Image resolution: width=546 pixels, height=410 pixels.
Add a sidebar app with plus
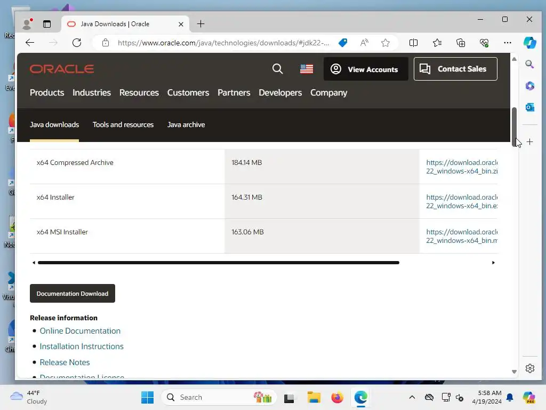tap(529, 142)
